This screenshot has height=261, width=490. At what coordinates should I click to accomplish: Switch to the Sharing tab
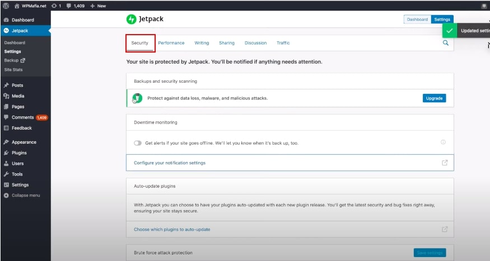(x=227, y=43)
